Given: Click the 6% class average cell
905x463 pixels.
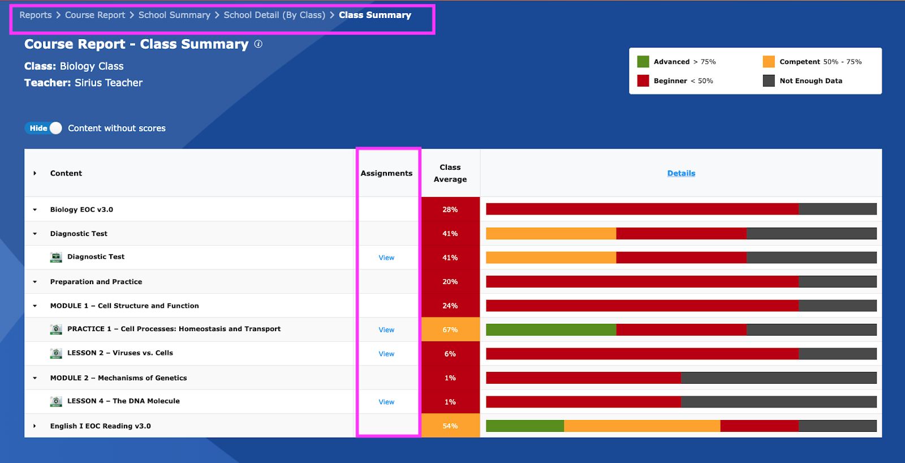Looking at the screenshot, I should pos(450,354).
